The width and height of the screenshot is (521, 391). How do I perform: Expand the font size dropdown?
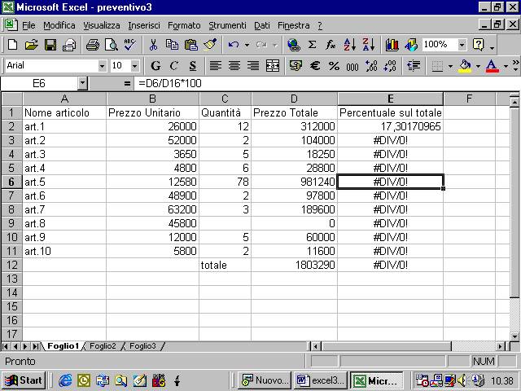(135, 65)
